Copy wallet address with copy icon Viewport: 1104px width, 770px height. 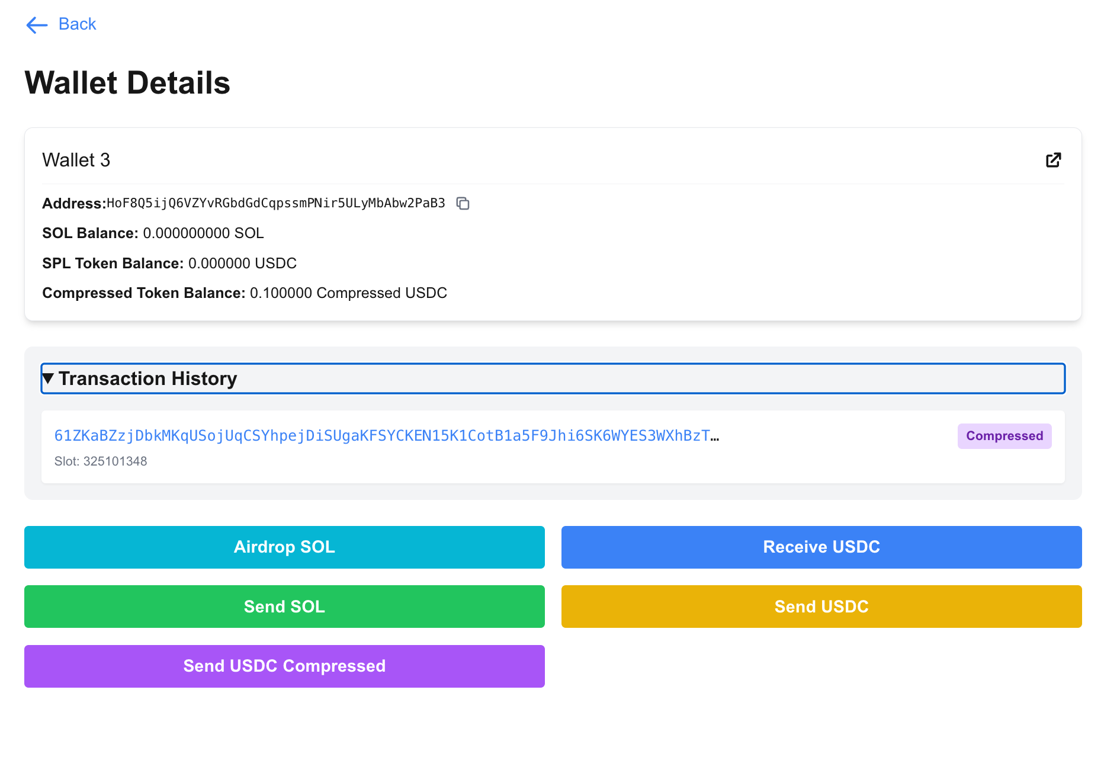(x=463, y=203)
